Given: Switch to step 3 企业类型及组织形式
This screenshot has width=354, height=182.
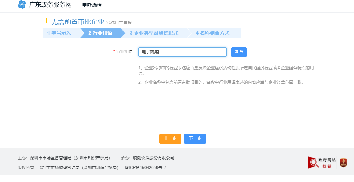Looking at the screenshot, I should 154,33.
